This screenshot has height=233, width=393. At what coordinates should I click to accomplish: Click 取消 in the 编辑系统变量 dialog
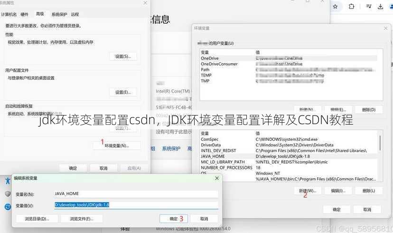click(204, 219)
